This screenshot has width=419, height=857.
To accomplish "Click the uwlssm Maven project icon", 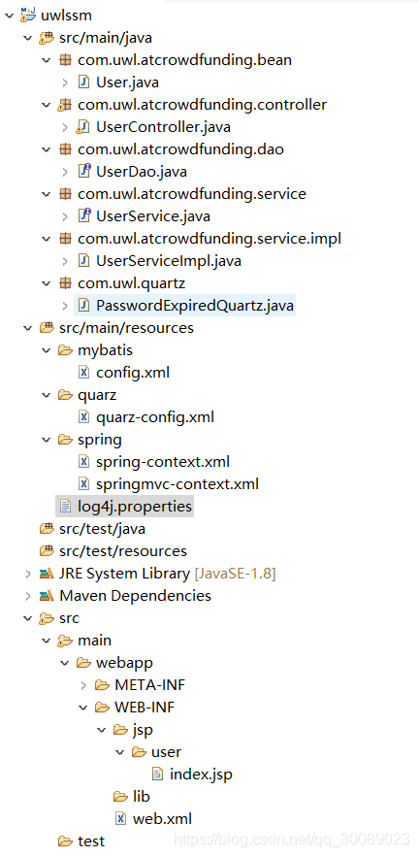I will pyautogui.click(x=27, y=15).
